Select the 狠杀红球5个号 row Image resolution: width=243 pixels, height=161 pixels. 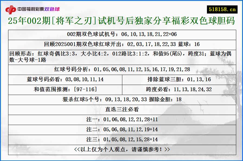(x=121, y=99)
